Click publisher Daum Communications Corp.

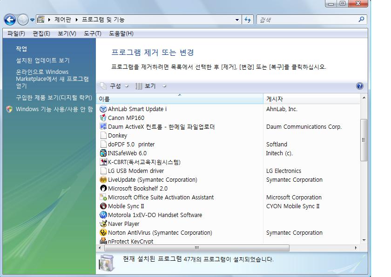click(303, 127)
